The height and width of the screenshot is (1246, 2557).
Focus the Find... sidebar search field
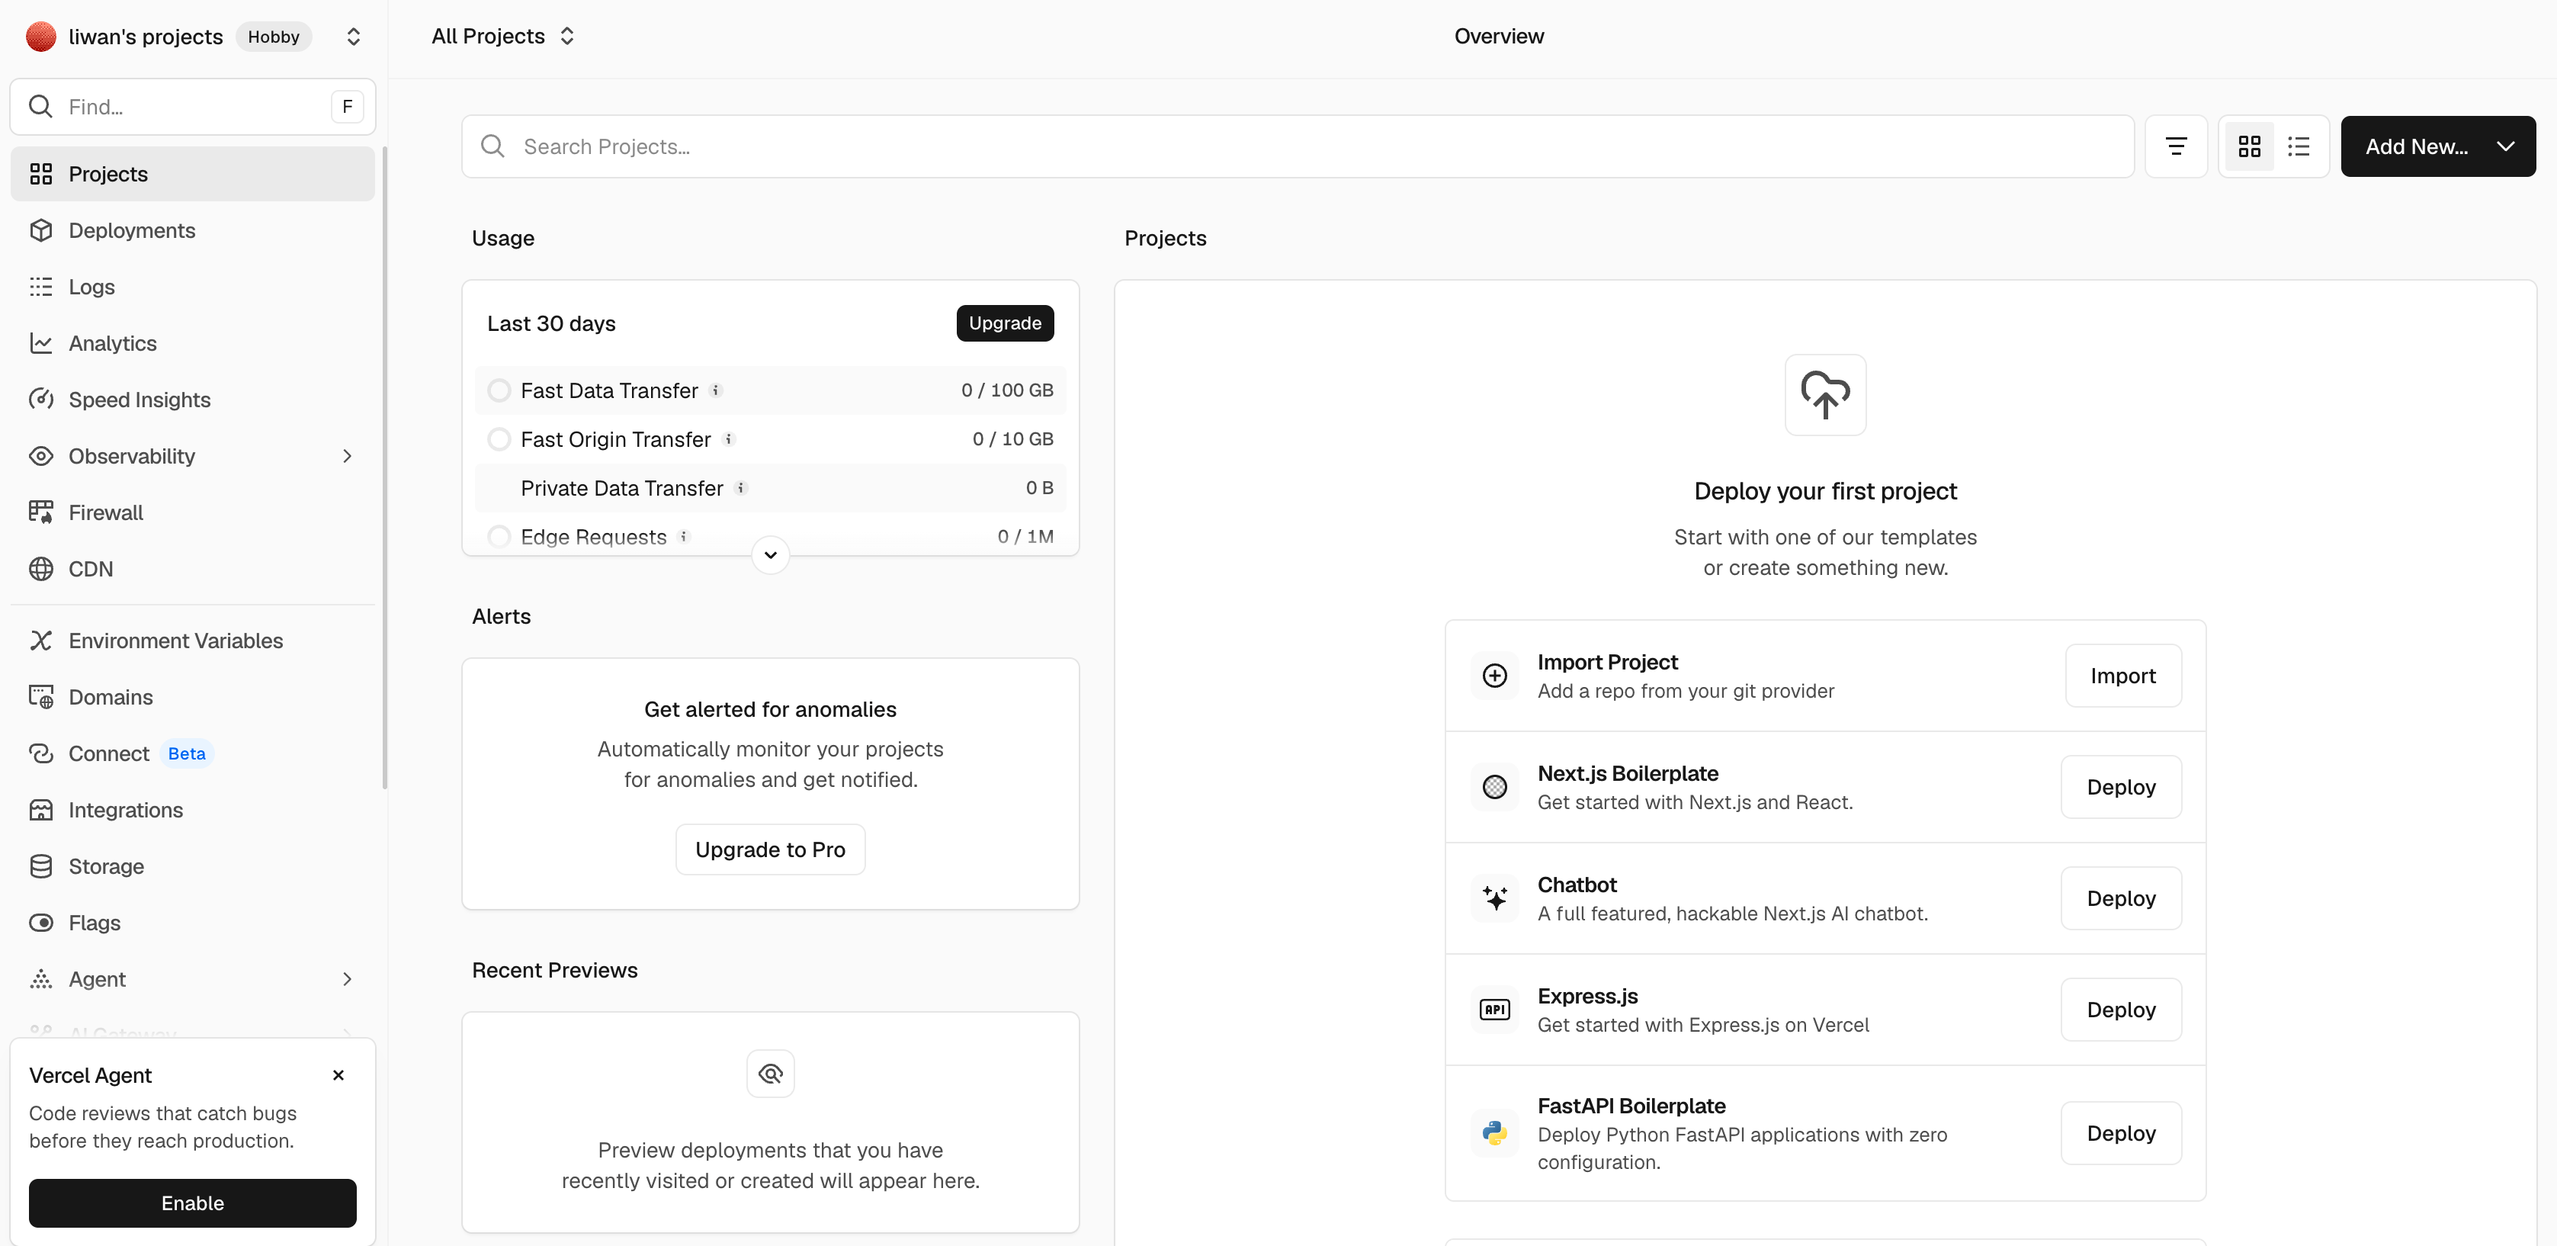pyautogui.click(x=193, y=106)
